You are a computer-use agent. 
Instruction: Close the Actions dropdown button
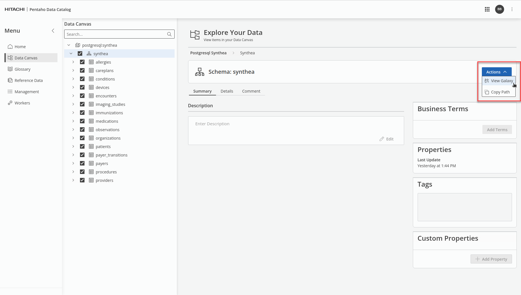click(x=496, y=72)
